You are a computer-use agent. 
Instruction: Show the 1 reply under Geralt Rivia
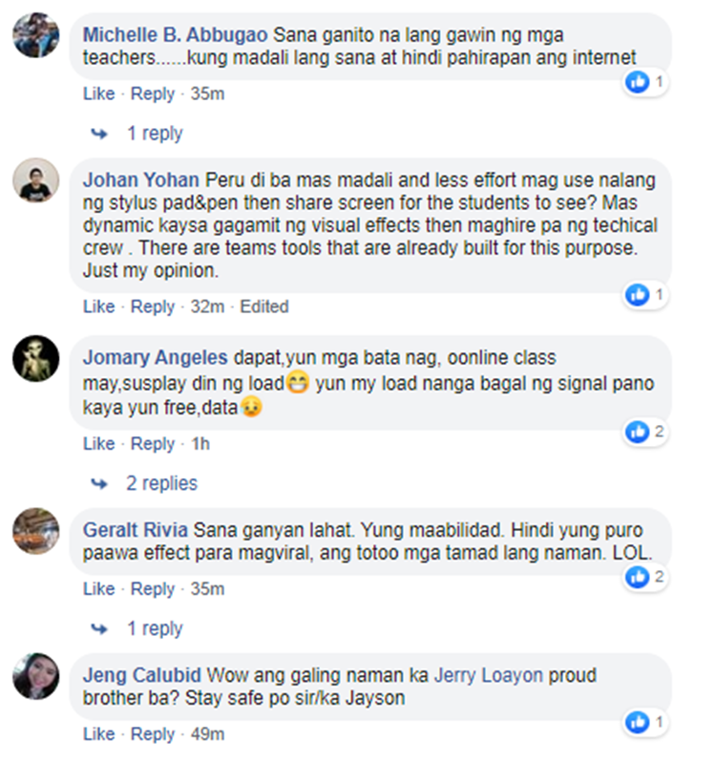point(155,628)
